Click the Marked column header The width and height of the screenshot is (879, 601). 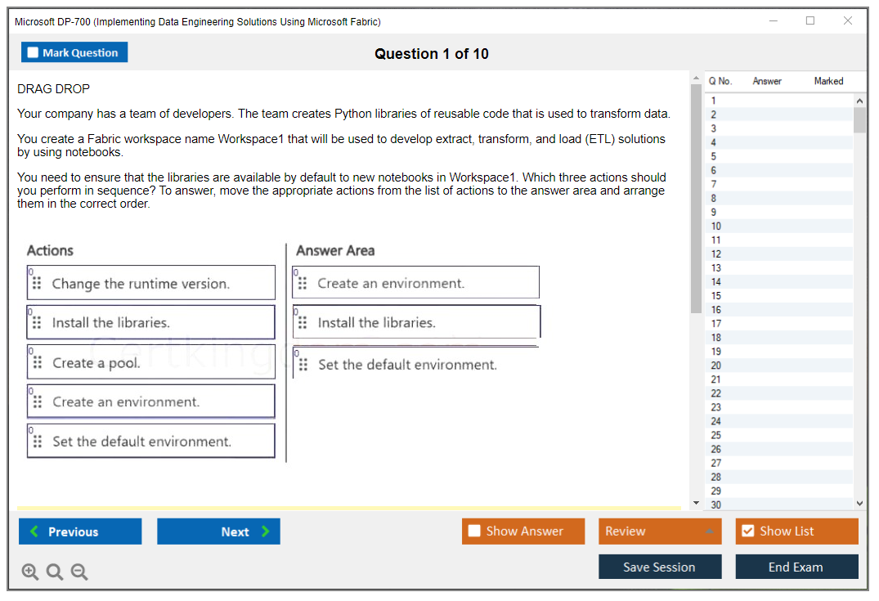coord(827,81)
